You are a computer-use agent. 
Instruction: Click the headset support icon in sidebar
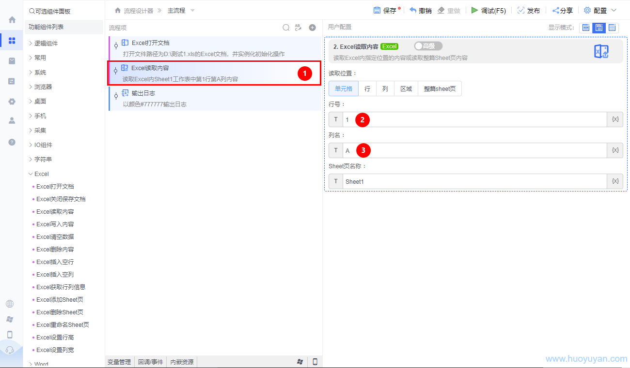coord(10,350)
